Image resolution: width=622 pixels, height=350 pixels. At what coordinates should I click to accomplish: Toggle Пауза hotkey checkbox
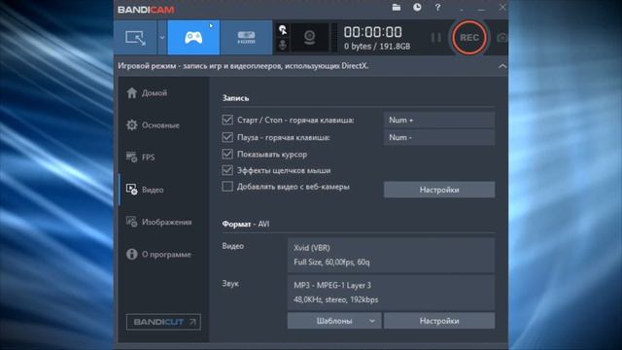227,137
